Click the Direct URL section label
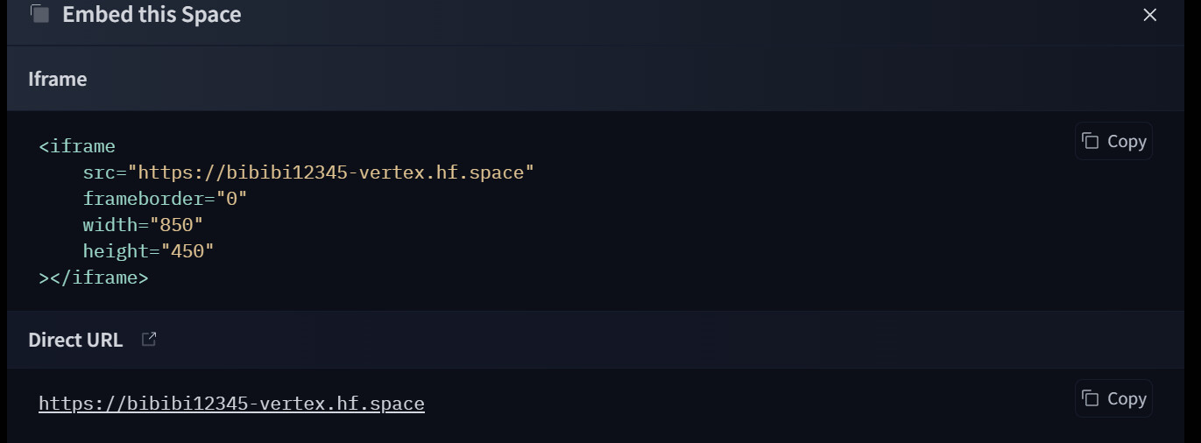This screenshot has height=443, width=1201. 75,340
